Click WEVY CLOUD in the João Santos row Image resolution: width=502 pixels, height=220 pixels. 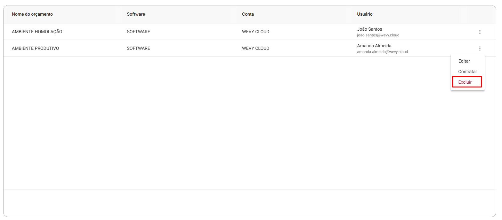(255, 32)
